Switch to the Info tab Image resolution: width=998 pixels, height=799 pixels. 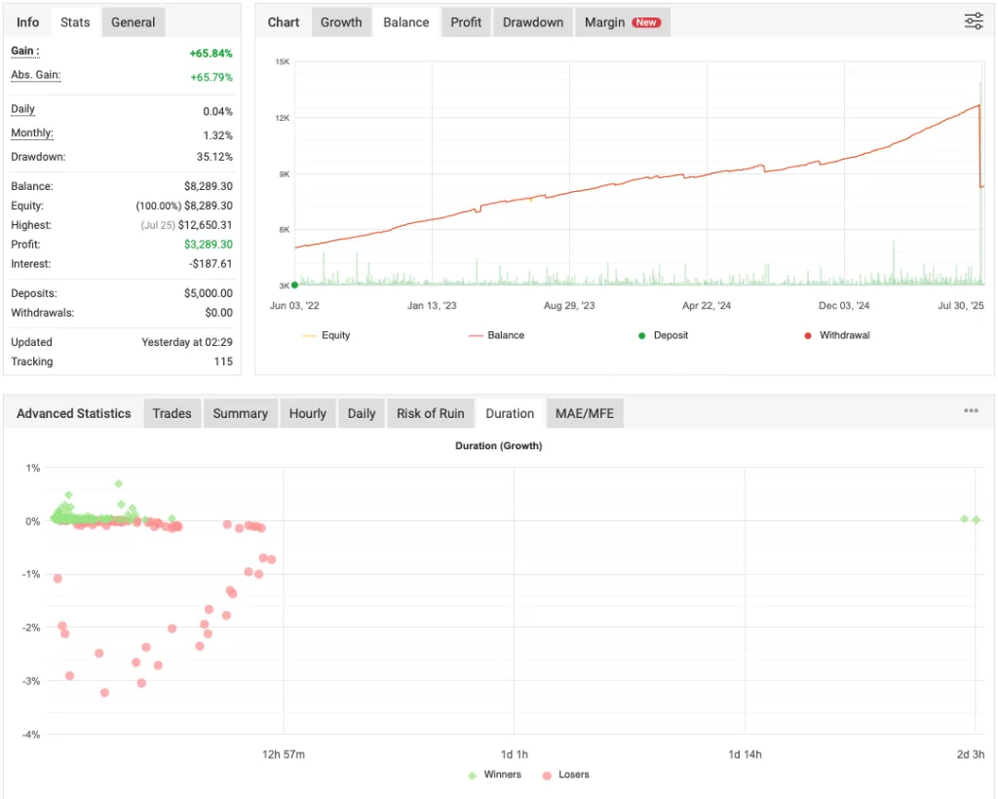coord(26,21)
